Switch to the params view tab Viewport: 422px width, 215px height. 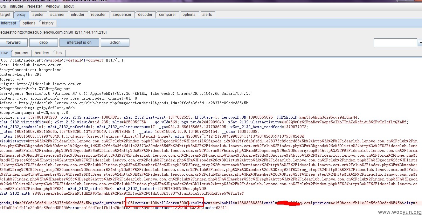click(x=21, y=53)
